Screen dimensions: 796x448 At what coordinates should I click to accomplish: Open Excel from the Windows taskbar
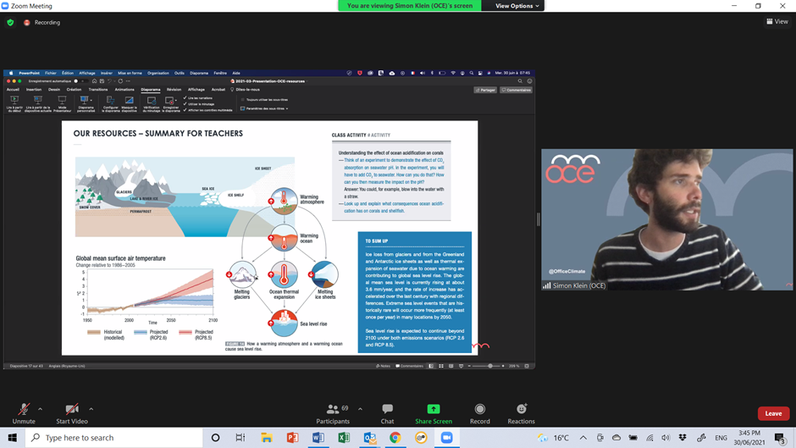344,438
